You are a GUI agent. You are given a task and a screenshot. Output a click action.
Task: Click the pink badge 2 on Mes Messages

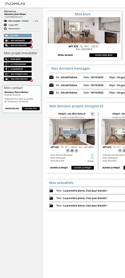pos(31,42)
